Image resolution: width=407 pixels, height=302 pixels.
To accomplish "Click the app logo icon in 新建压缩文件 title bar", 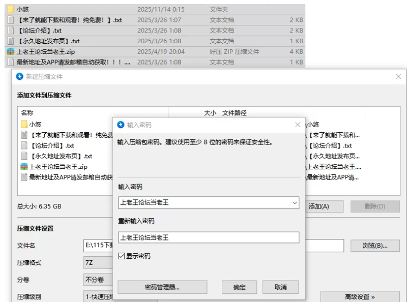I will tap(20, 76).
